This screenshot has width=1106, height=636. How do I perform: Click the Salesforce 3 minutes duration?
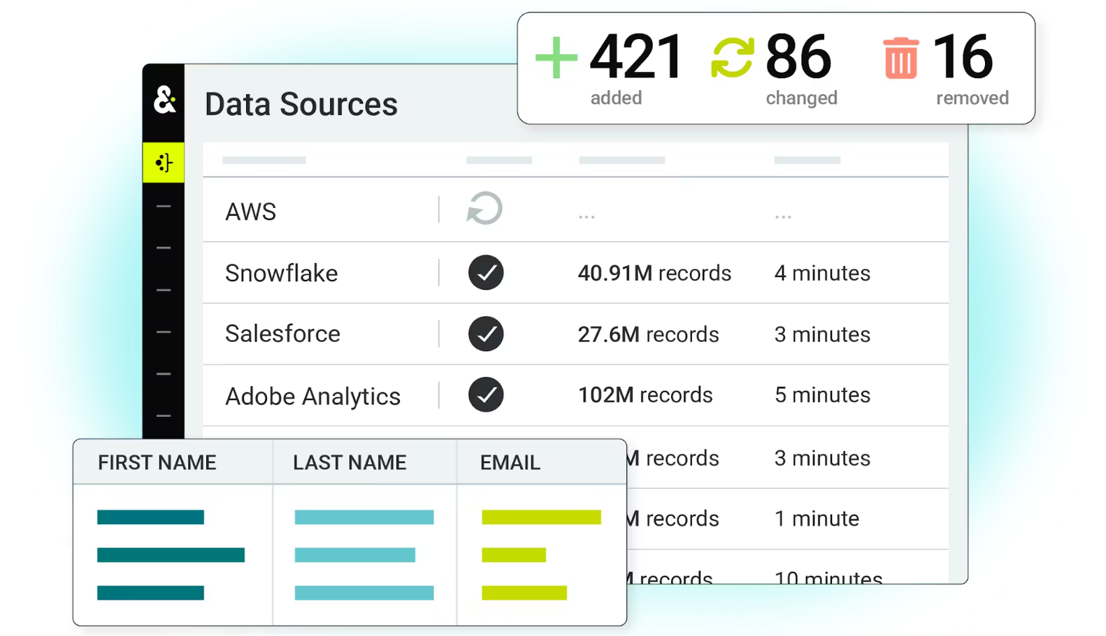[x=822, y=334]
